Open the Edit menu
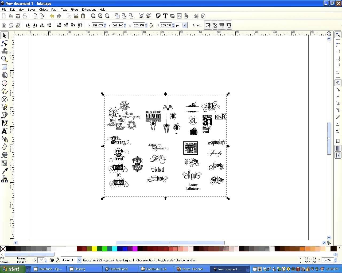The height and width of the screenshot is (273, 342). tap(12, 10)
